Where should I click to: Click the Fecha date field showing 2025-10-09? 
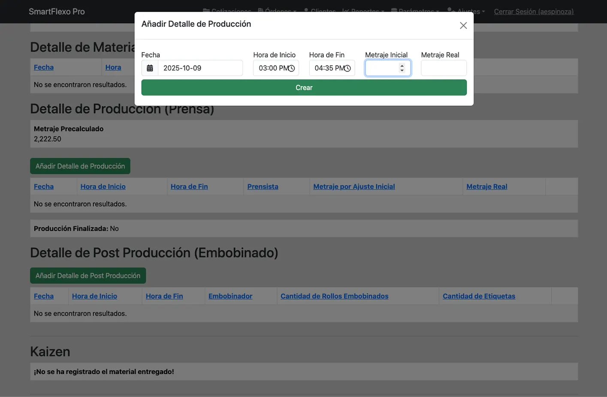click(x=200, y=68)
